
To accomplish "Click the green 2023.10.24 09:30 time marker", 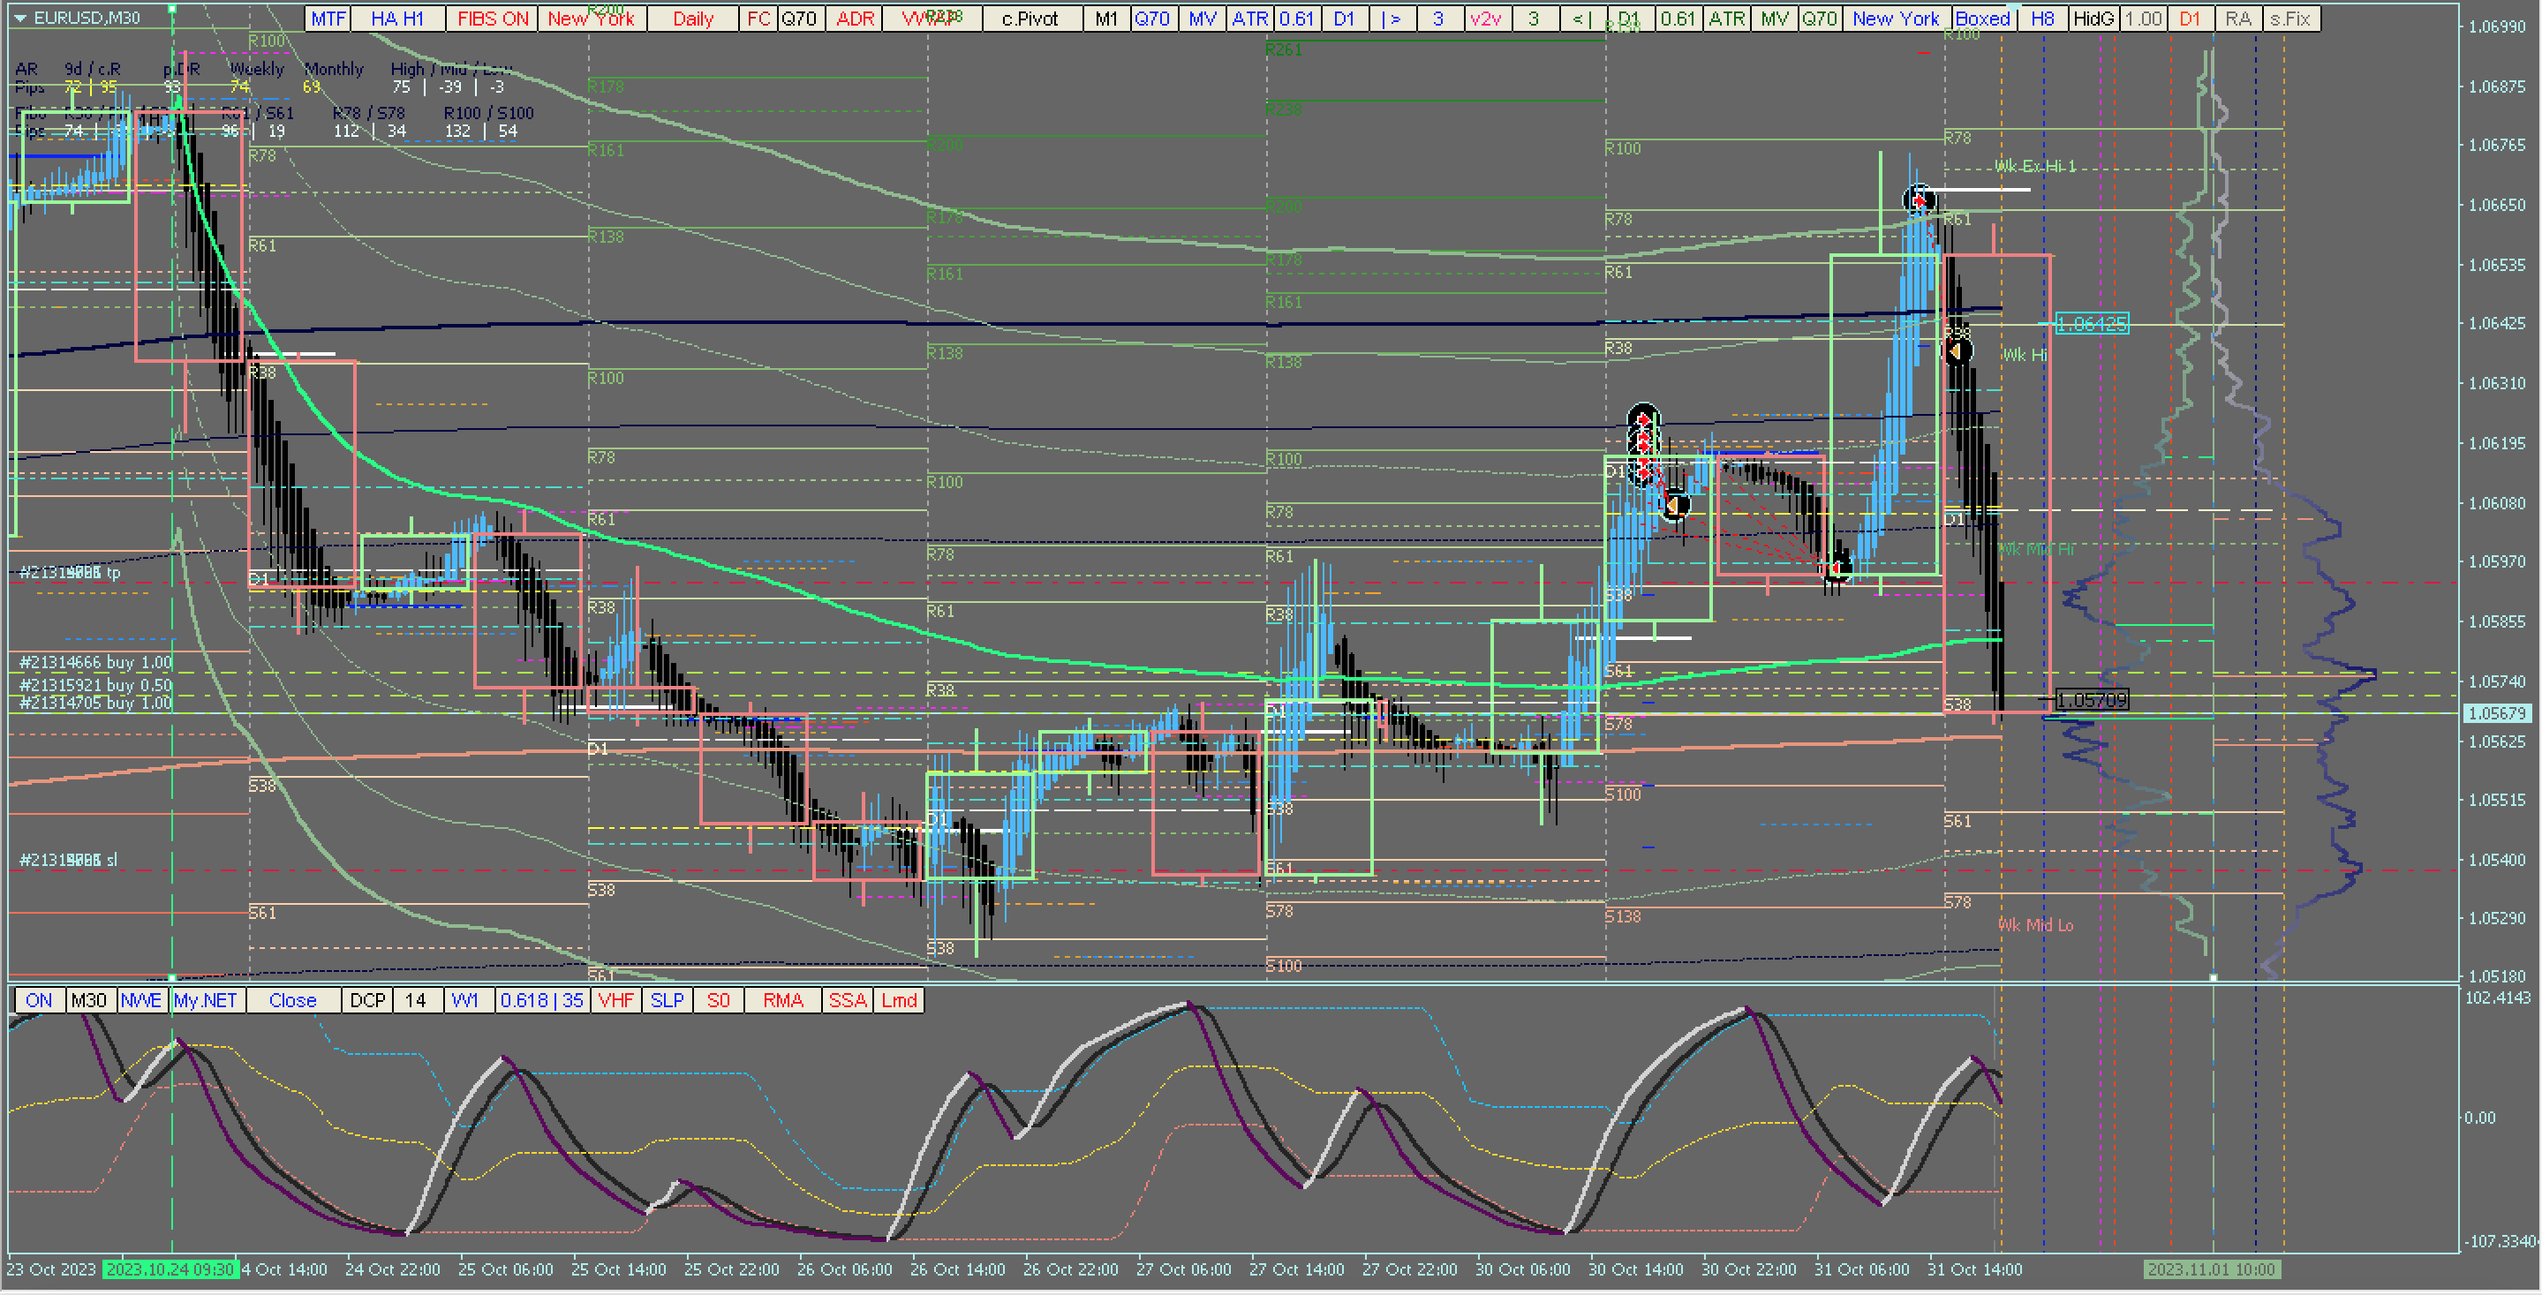I will [x=170, y=1269].
